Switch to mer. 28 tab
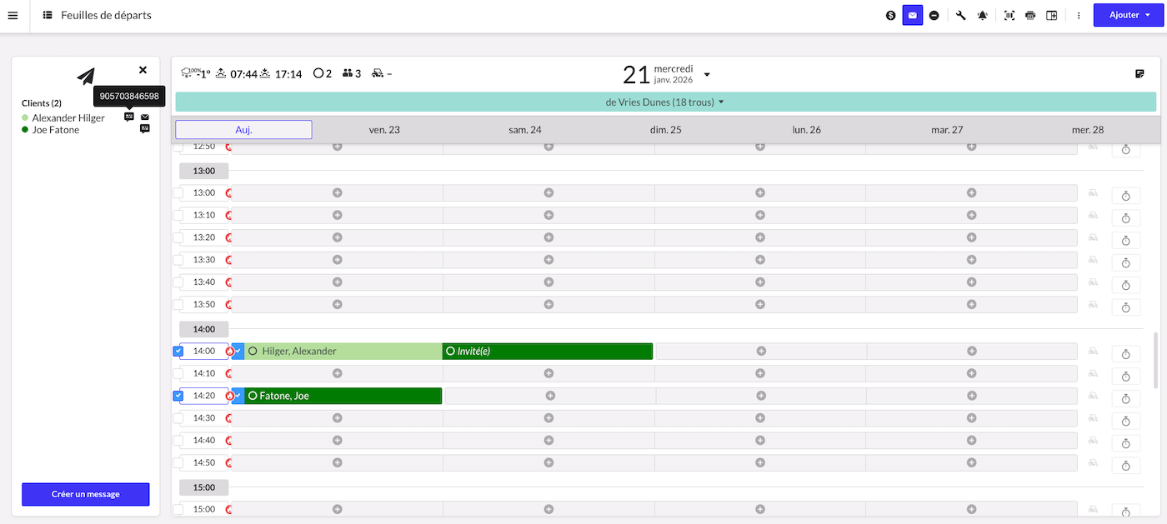 1088,130
